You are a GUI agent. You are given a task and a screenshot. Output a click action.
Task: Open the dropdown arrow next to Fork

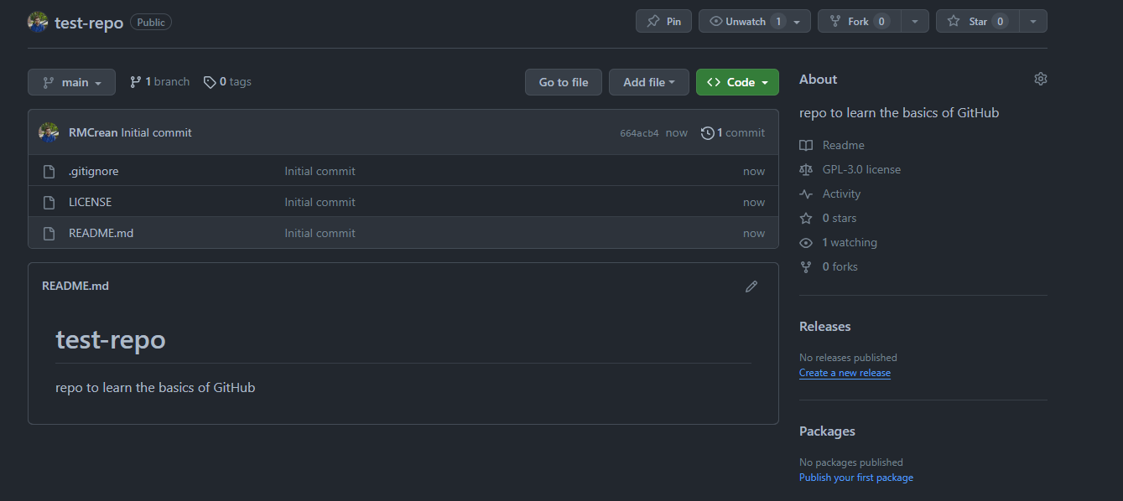click(x=915, y=22)
